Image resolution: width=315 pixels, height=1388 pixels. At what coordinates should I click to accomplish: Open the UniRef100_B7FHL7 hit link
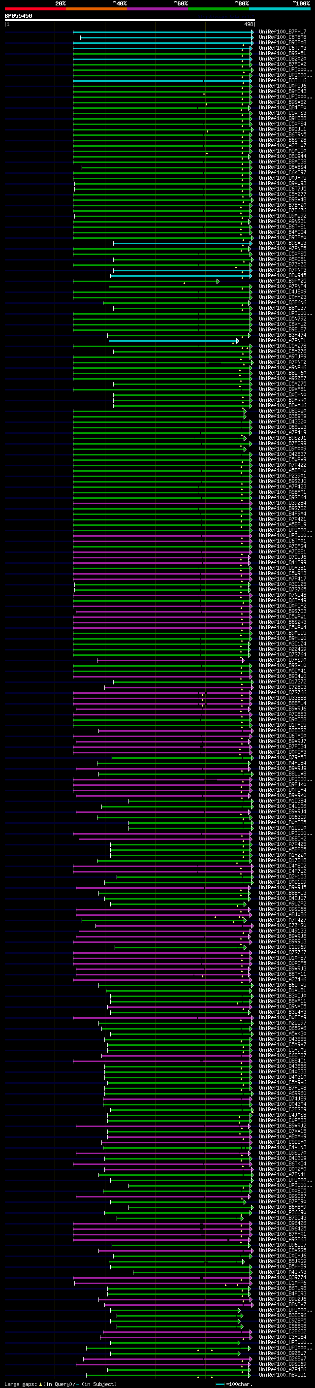282,32
